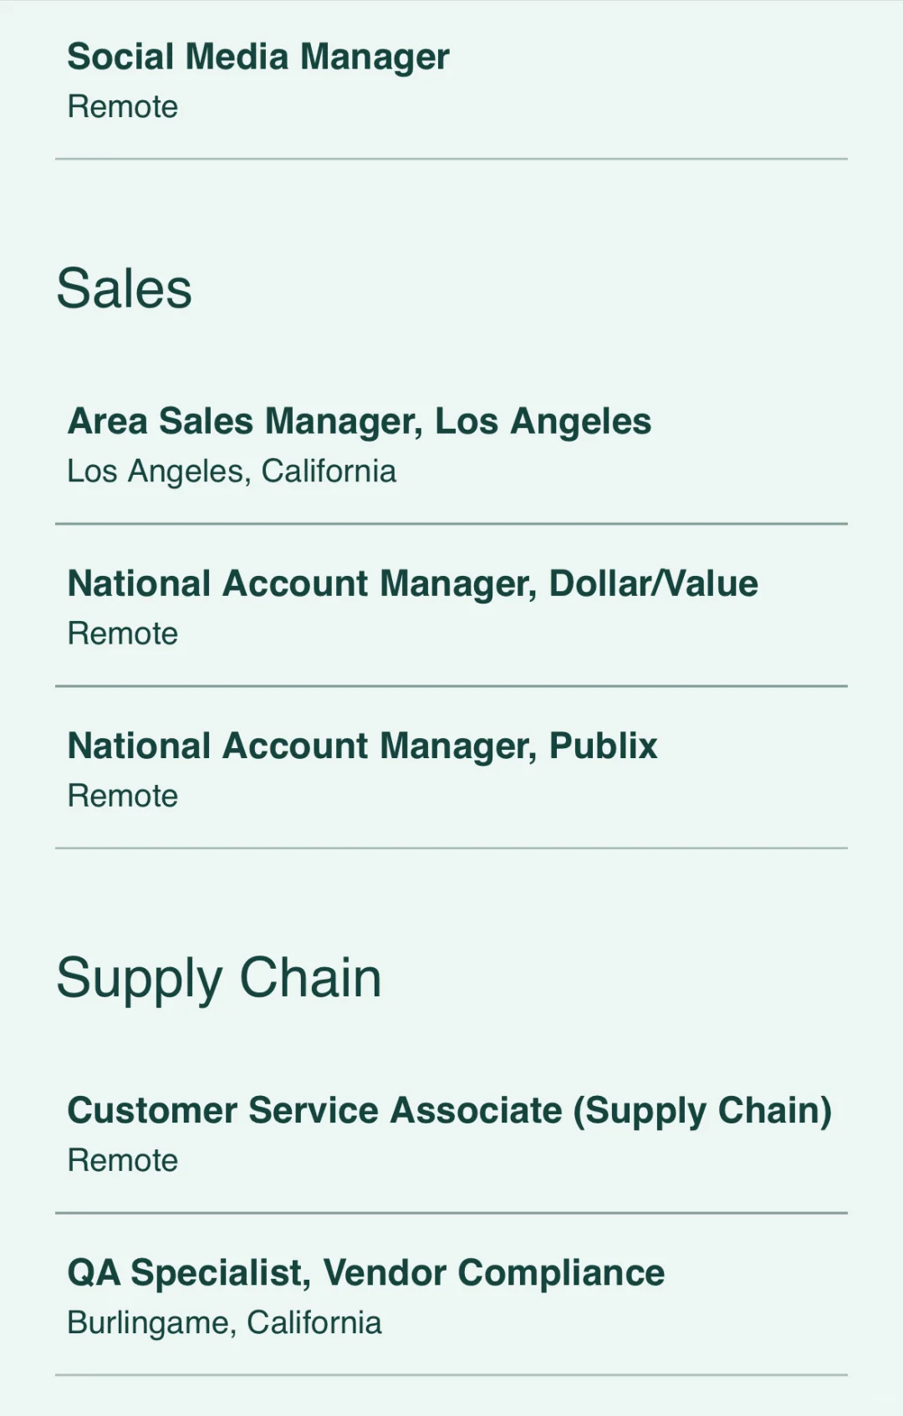Click divider line below QA Specialist listing
Viewport: 903px width, 1416px height.
point(451,1375)
